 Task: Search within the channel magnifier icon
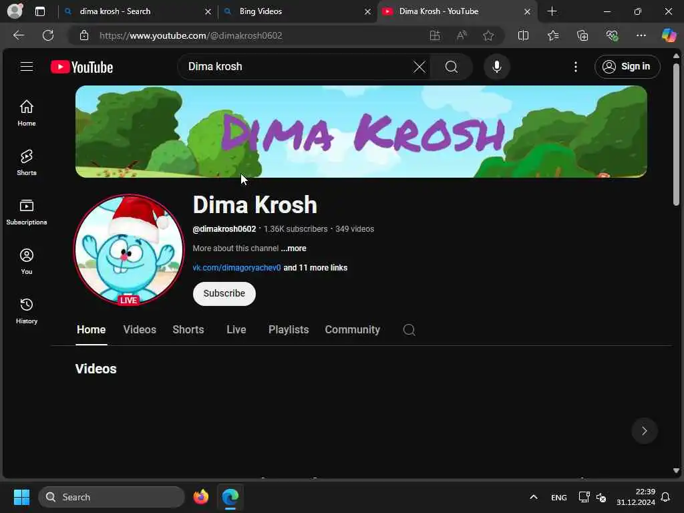point(409,330)
